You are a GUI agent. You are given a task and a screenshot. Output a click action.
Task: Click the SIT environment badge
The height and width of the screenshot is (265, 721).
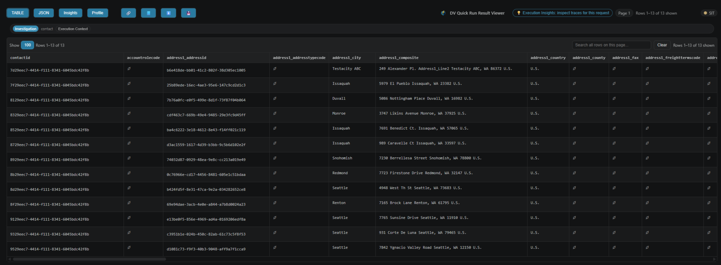coord(709,13)
